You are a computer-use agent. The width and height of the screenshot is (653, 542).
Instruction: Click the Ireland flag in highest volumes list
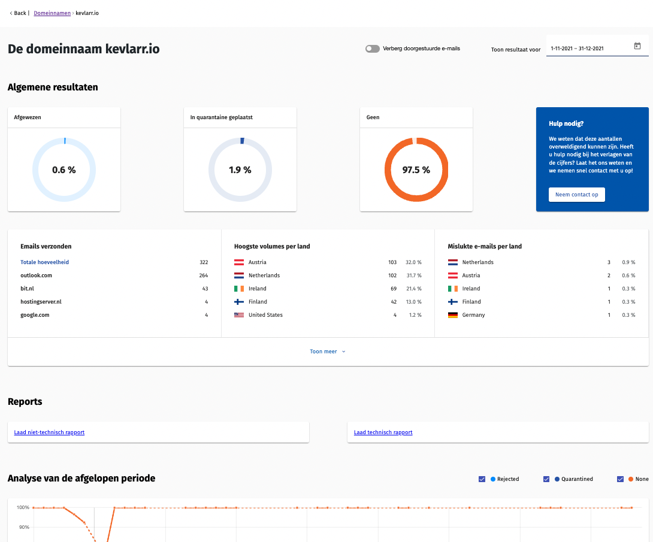pos(239,289)
